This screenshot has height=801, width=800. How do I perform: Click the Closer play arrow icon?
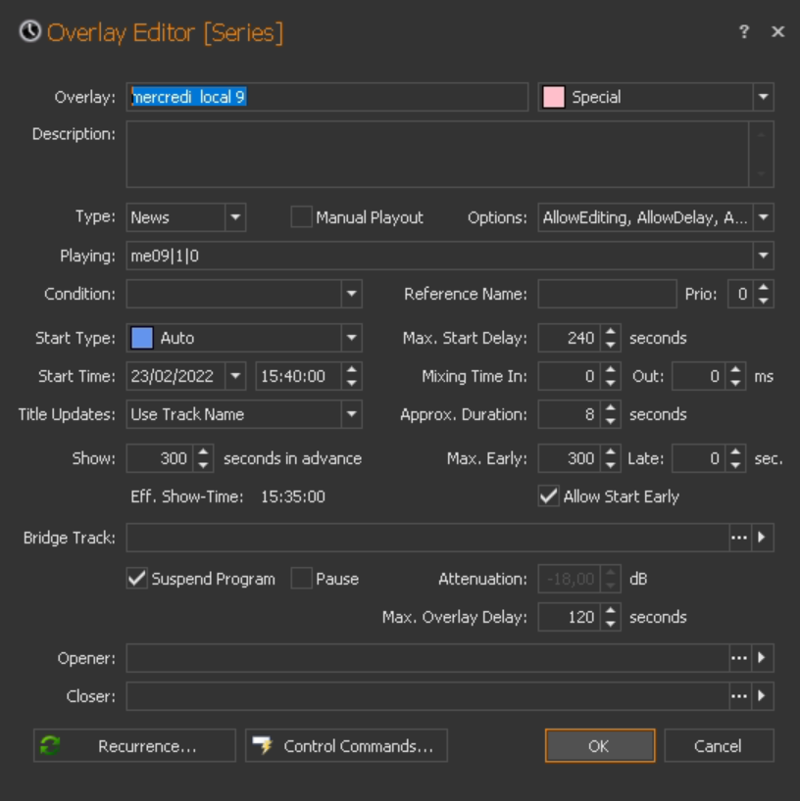tap(763, 696)
